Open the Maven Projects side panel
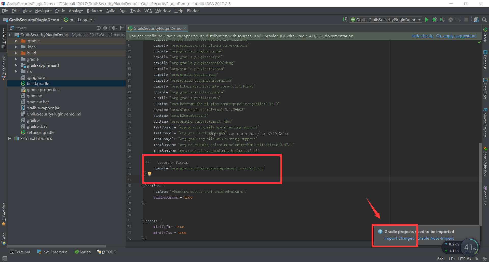Viewport: 489px width, 262px height. point(485,122)
